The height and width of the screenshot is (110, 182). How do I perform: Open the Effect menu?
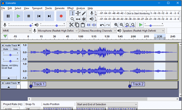click(x=70, y=8)
